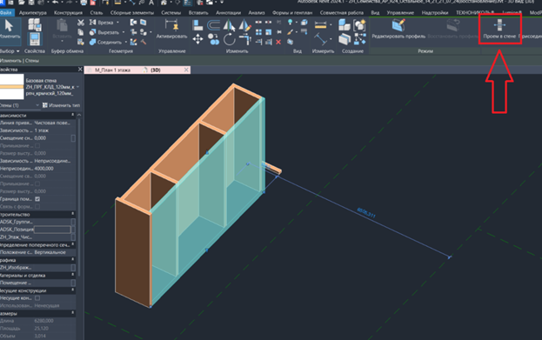542x340 pixels.
Task: Click the Активировать (Activate) controls tool
Action: 171,30
